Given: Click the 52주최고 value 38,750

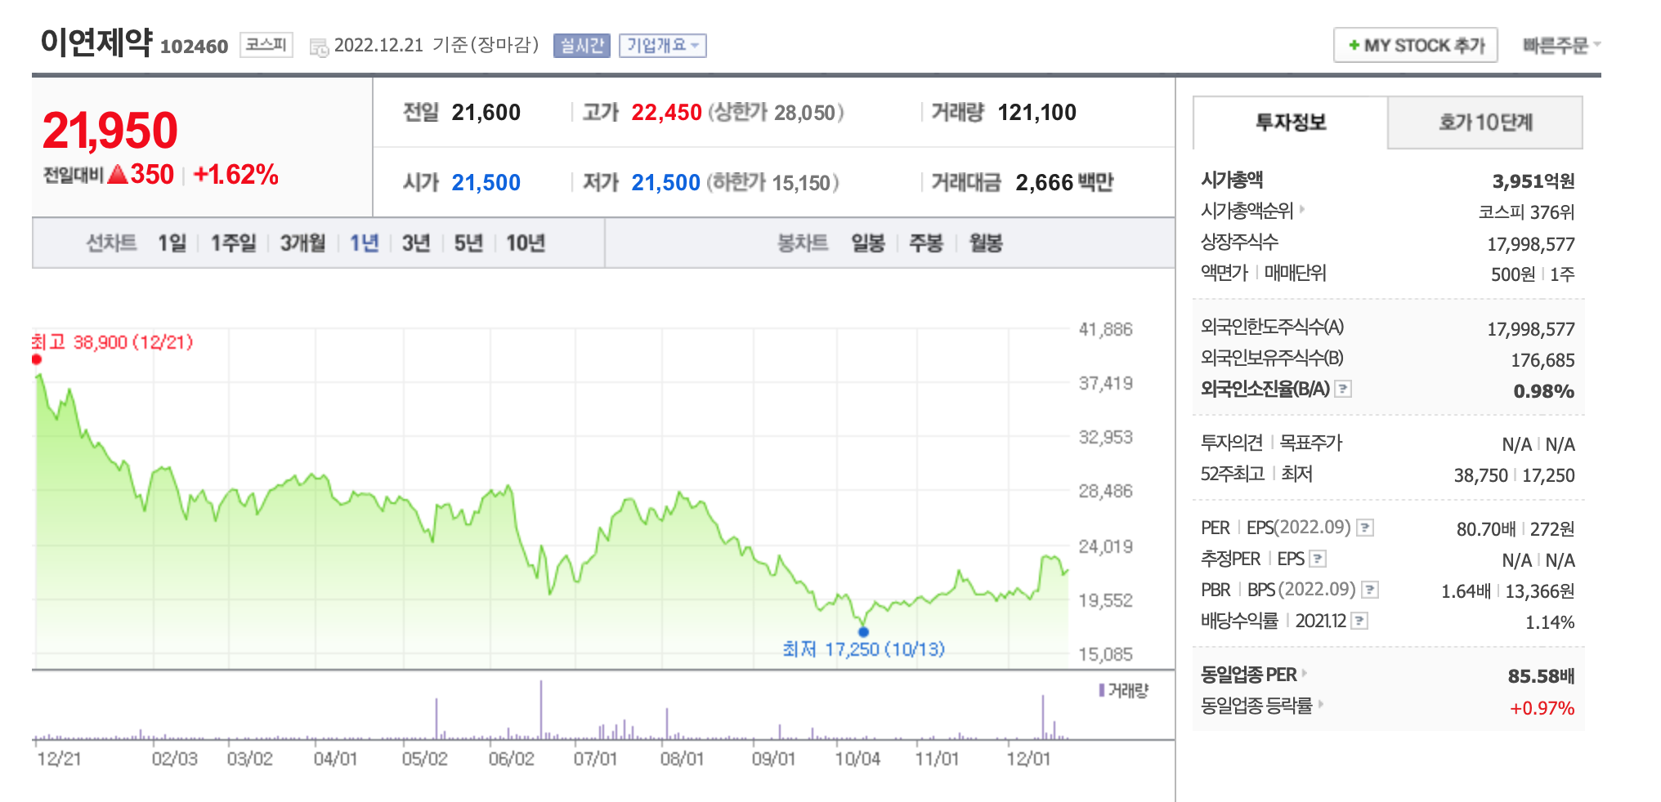Looking at the screenshot, I should (x=1480, y=475).
